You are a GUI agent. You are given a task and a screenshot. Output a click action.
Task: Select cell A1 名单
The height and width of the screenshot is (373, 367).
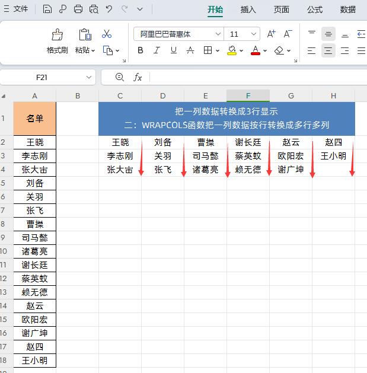35,119
